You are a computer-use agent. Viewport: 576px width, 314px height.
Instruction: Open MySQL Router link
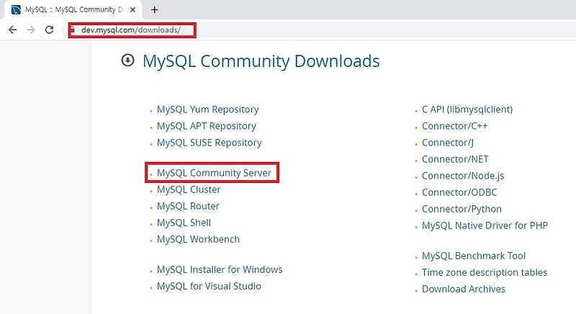[188, 206]
